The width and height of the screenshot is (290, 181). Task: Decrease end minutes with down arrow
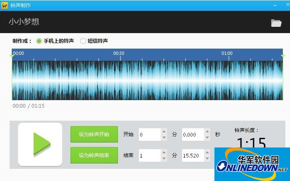[164, 158]
